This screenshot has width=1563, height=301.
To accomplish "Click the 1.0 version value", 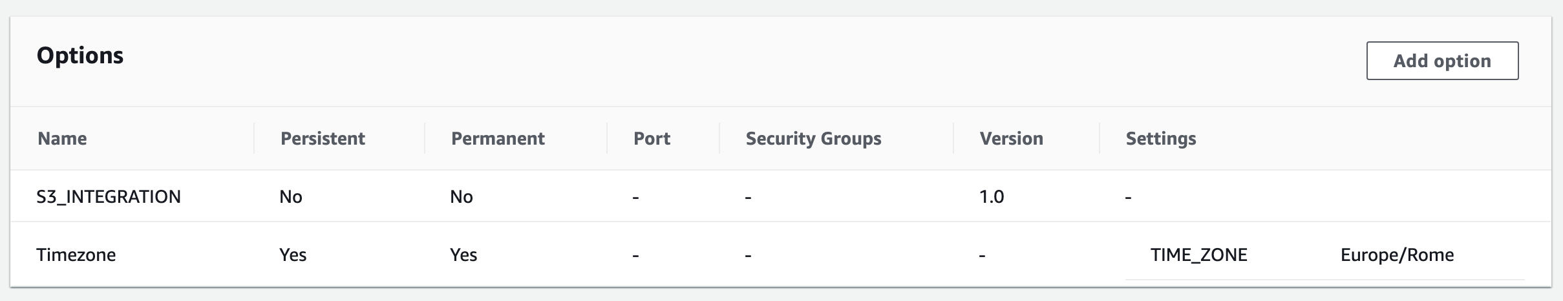I will point(992,196).
